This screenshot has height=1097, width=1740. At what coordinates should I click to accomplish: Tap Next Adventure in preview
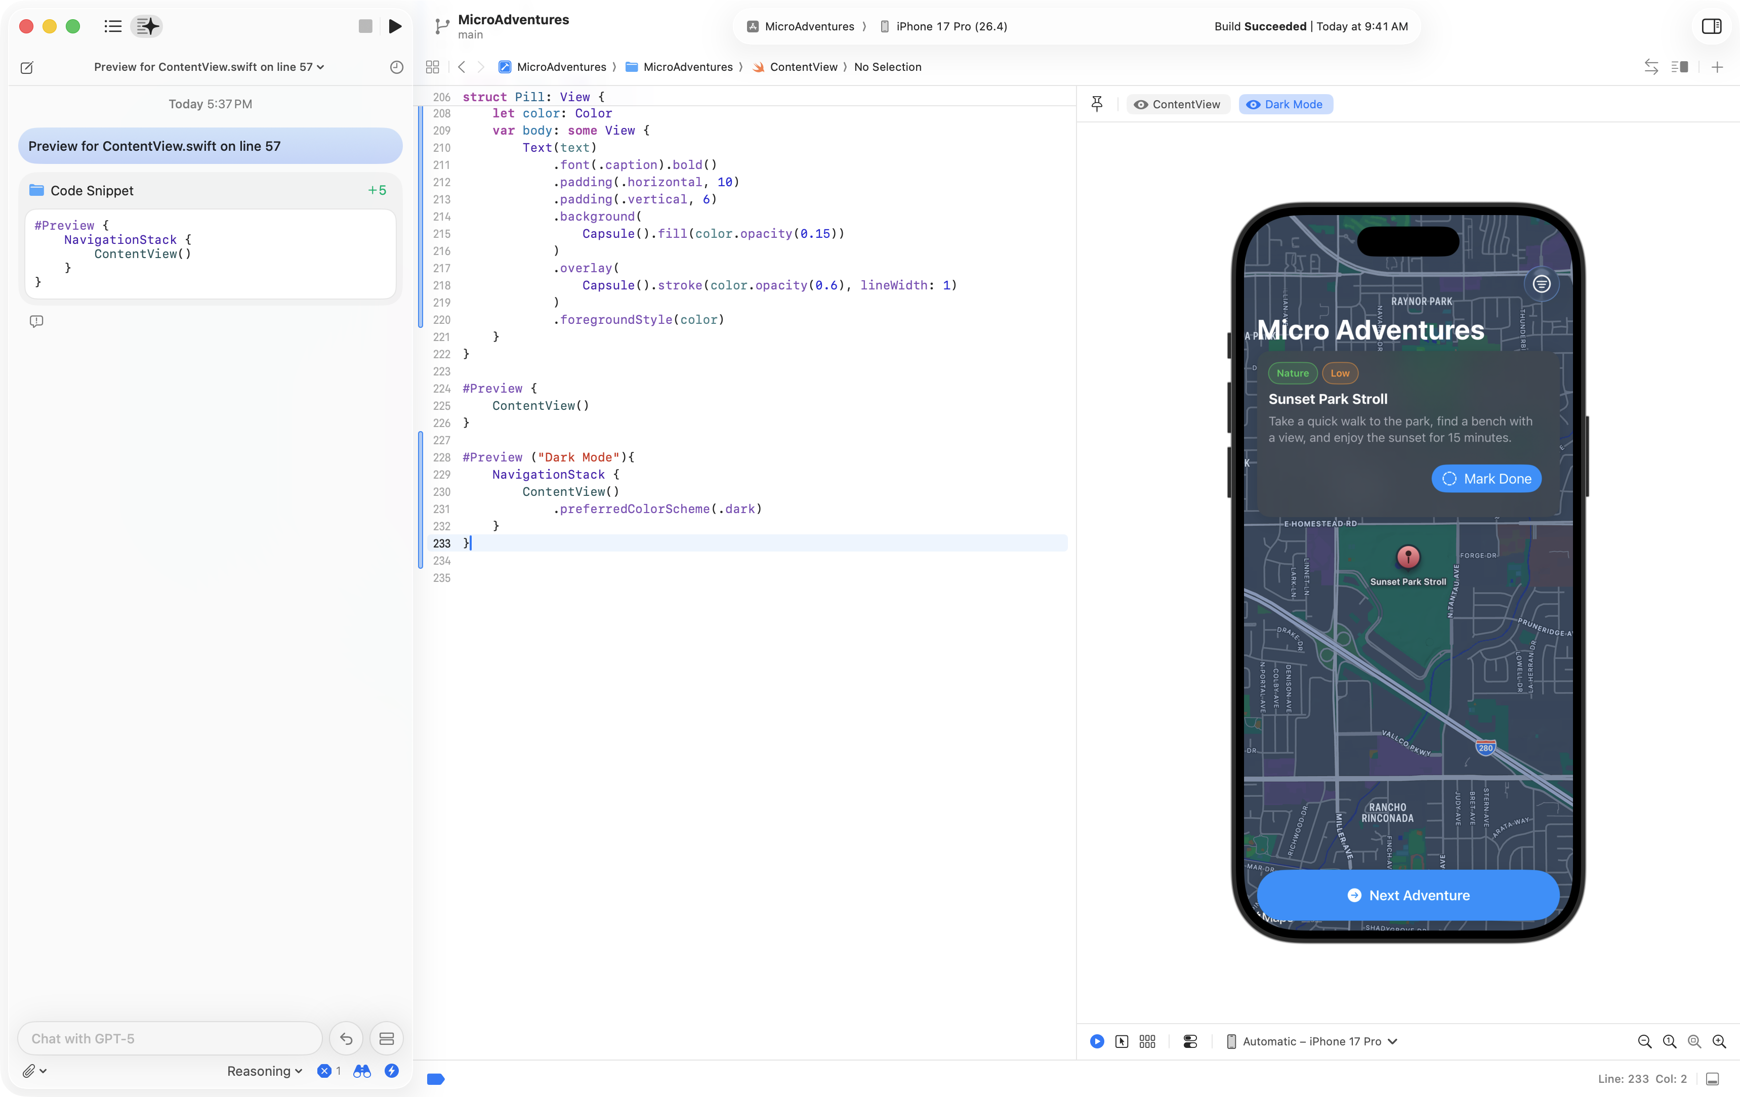pyautogui.click(x=1408, y=895)
